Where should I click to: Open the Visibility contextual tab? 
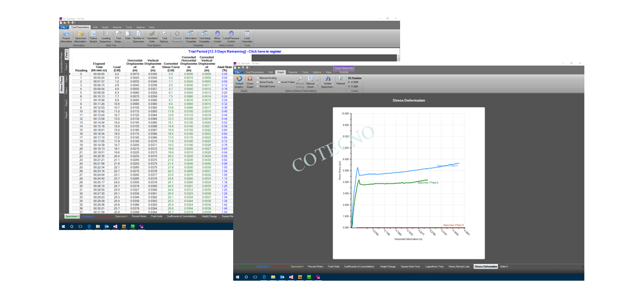344,72
